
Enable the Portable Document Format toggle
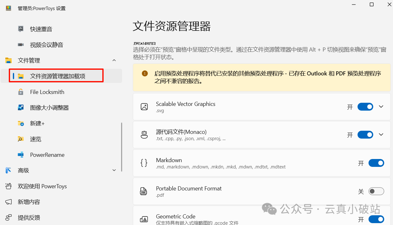(376, 191)
